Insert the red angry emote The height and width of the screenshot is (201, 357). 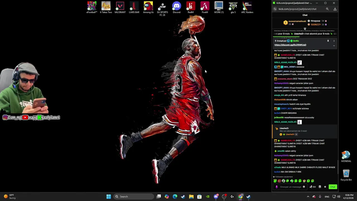tap(279, 181)
